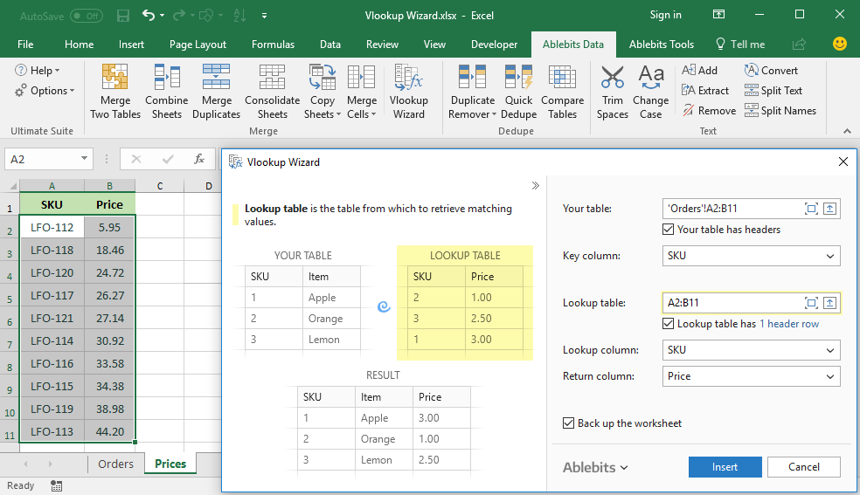Viewport: 860px width, 495px height.
Task: Click the Insert button
Action: click(725, 467)
